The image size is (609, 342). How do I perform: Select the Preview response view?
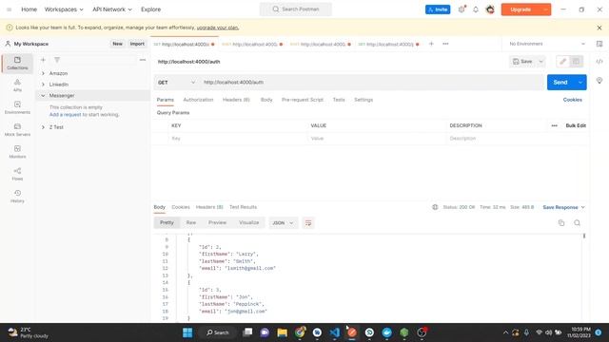point(217,222)
